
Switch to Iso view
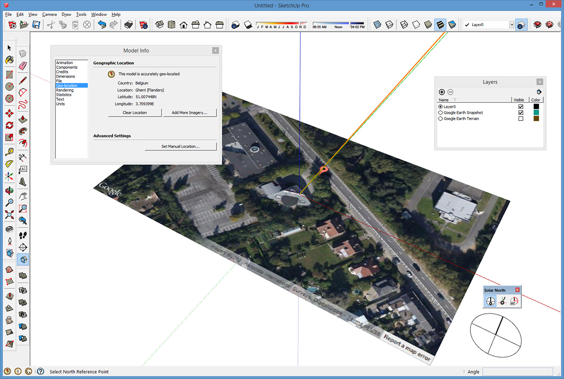point(160,24)
